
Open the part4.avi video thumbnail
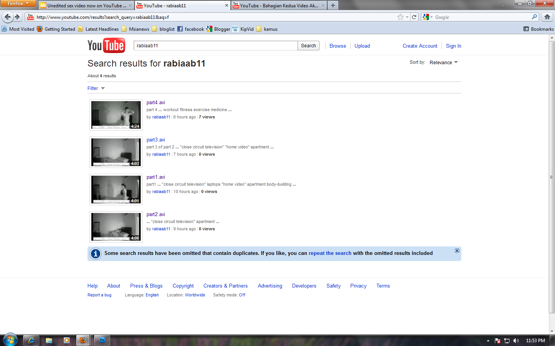click(x=116, y=115)
